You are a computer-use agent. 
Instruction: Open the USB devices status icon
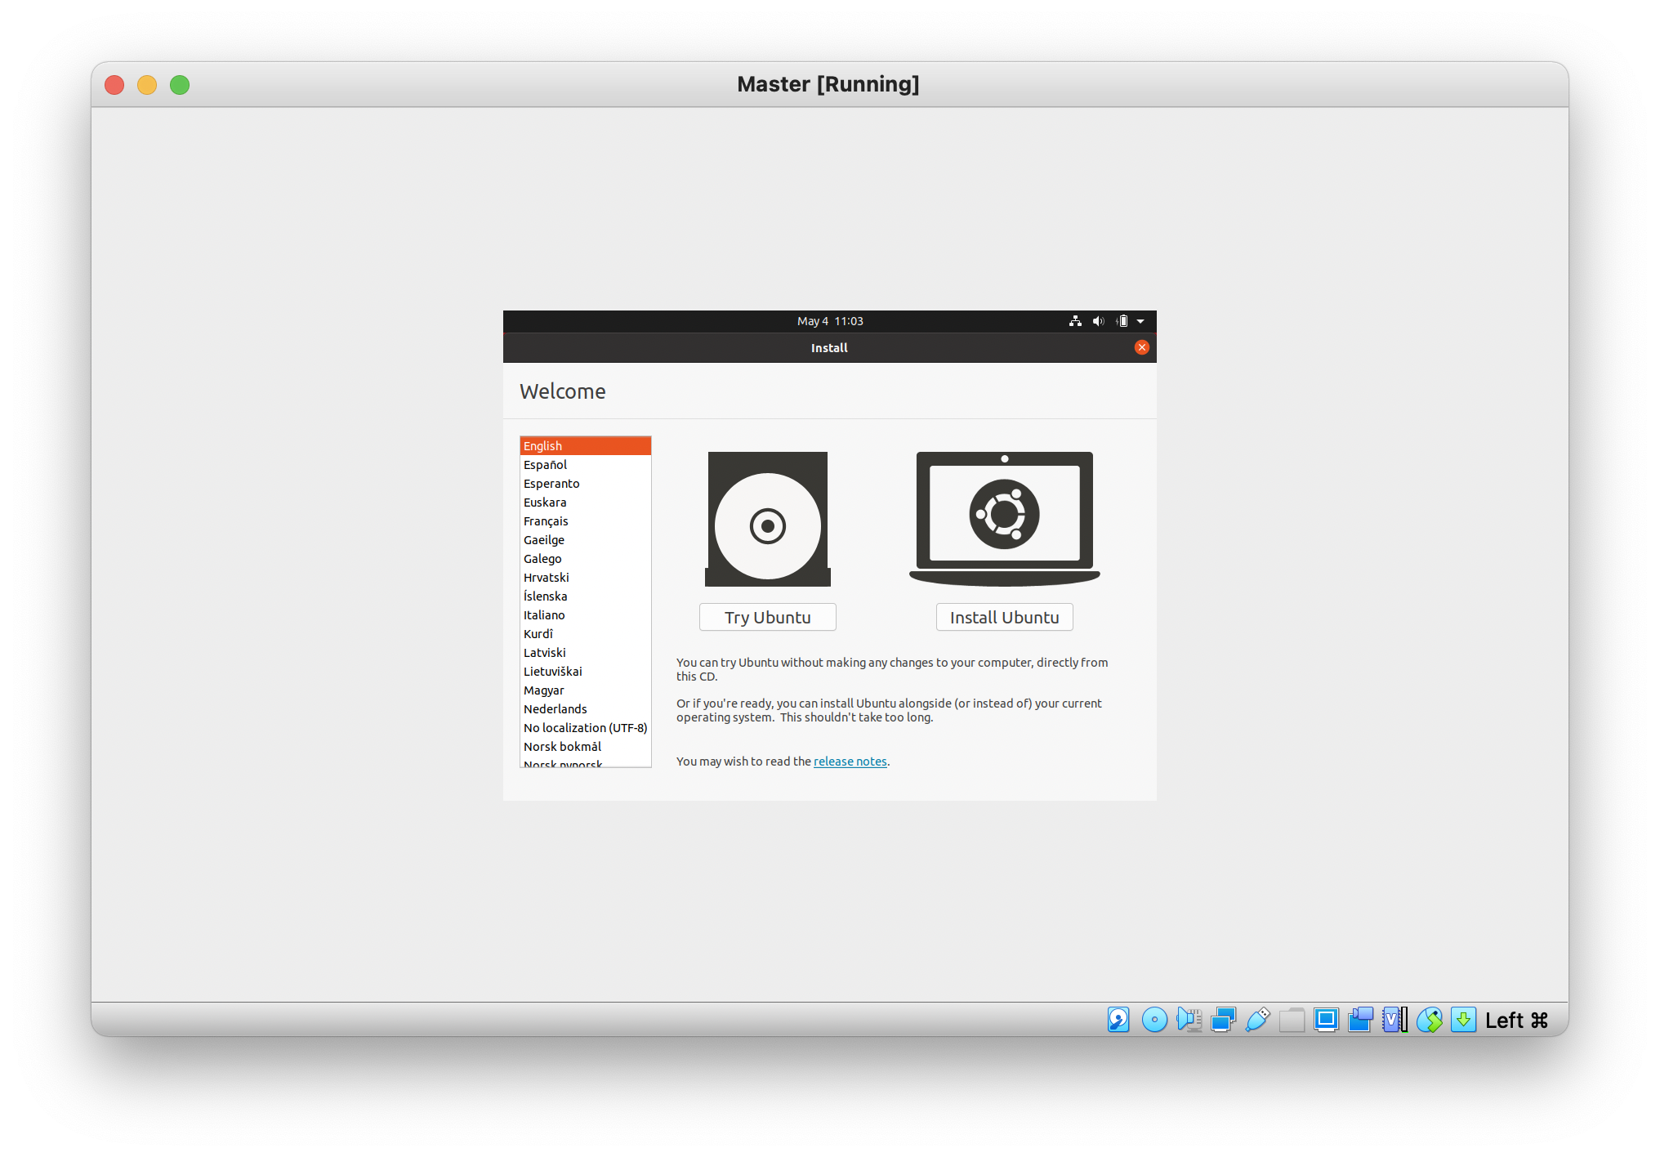[x=1257, y=1020]
